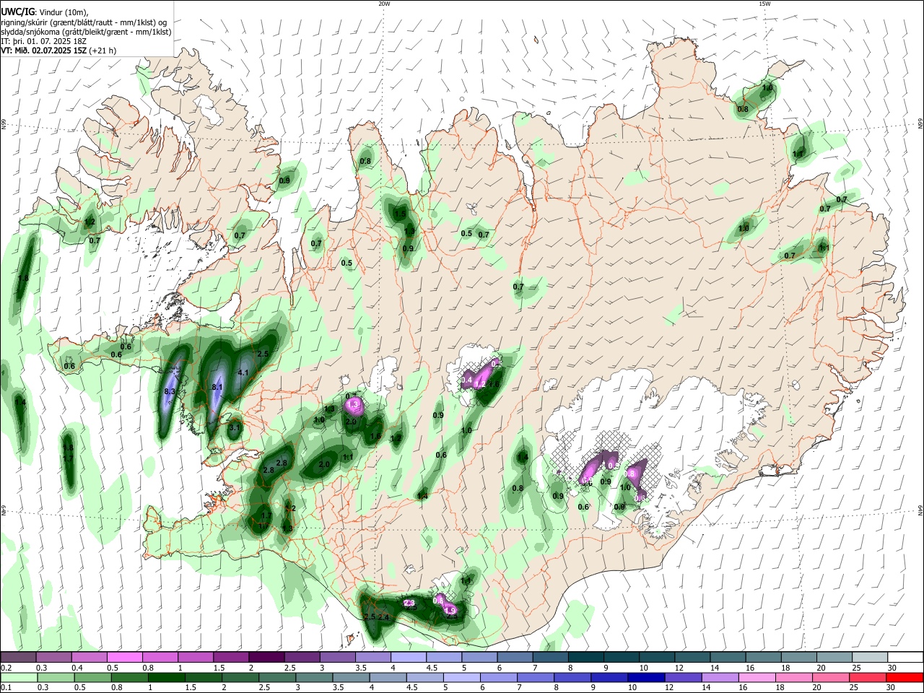Click the 15W longitude label

point(764,4)
